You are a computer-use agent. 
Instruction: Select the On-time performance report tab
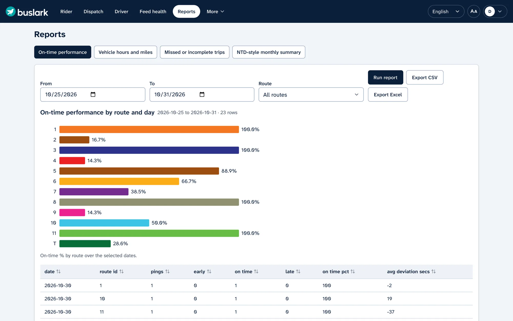click(63, 52)
